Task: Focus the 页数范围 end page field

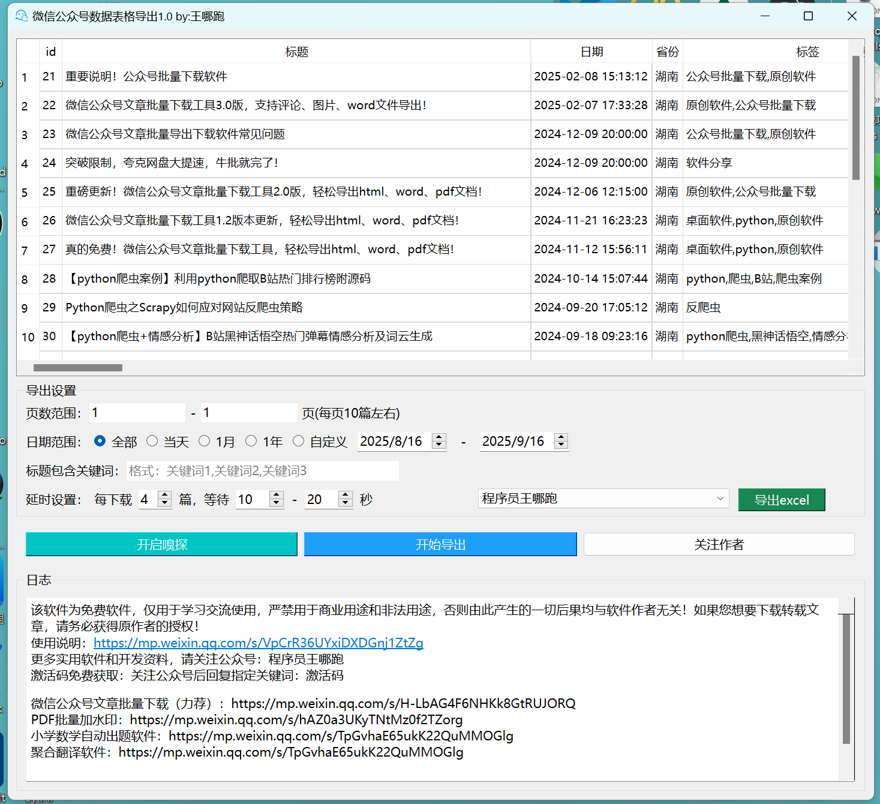Action: coord(249,413)
